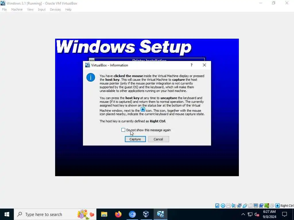
Task: Click the VirtualBox window title bar icon
Action: 3,3
